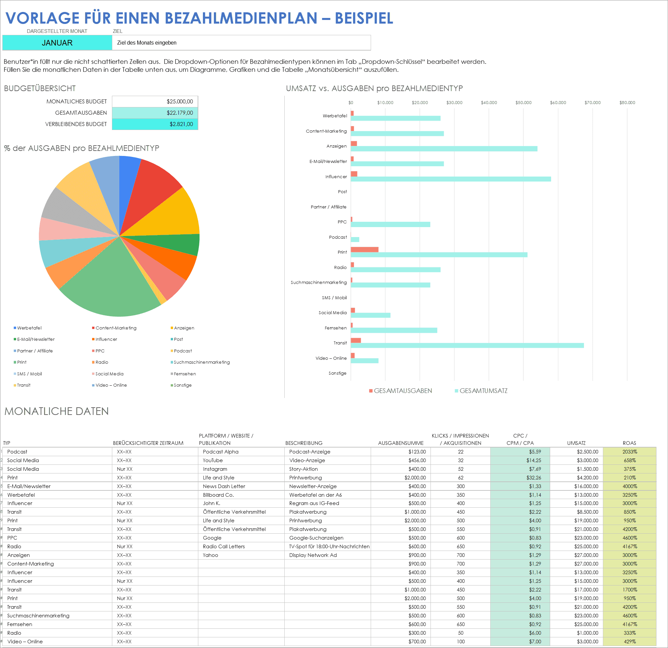The width and height of the screenshot is (668, 648).
Task: Select the 'Werbetafel an der A6' description
Action: coord(328,495)
